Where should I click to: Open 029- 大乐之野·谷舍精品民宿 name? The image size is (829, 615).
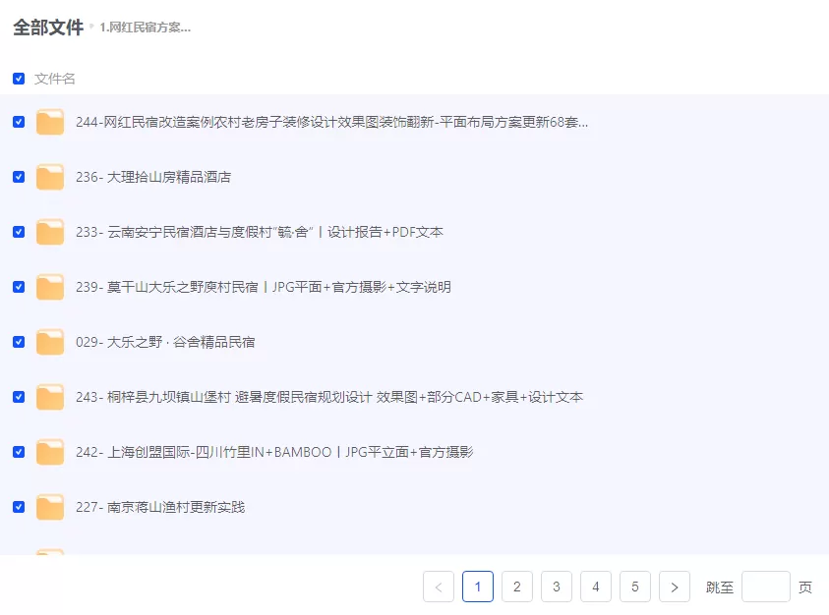165,342
